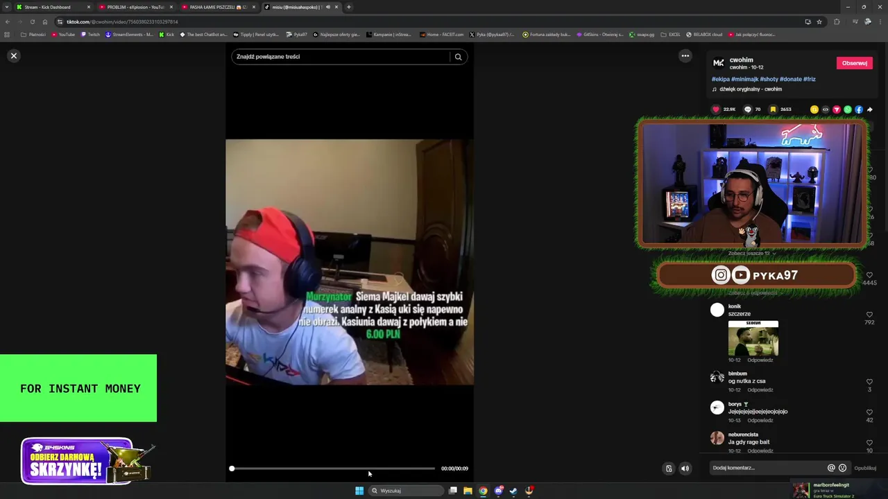
Task: Open the tab search dropdown arrow
Action: tap(7, 7)
